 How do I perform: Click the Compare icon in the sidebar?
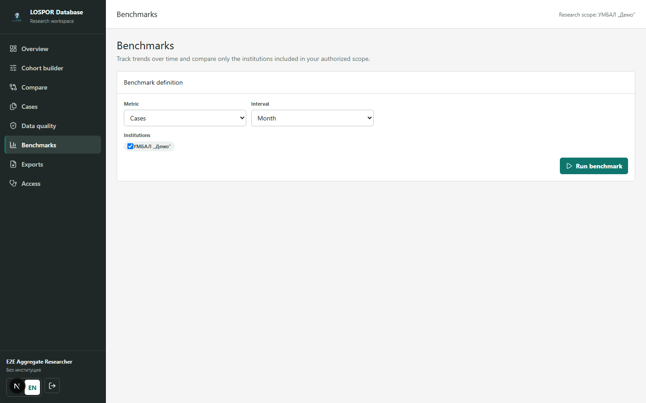pos(13,87)
